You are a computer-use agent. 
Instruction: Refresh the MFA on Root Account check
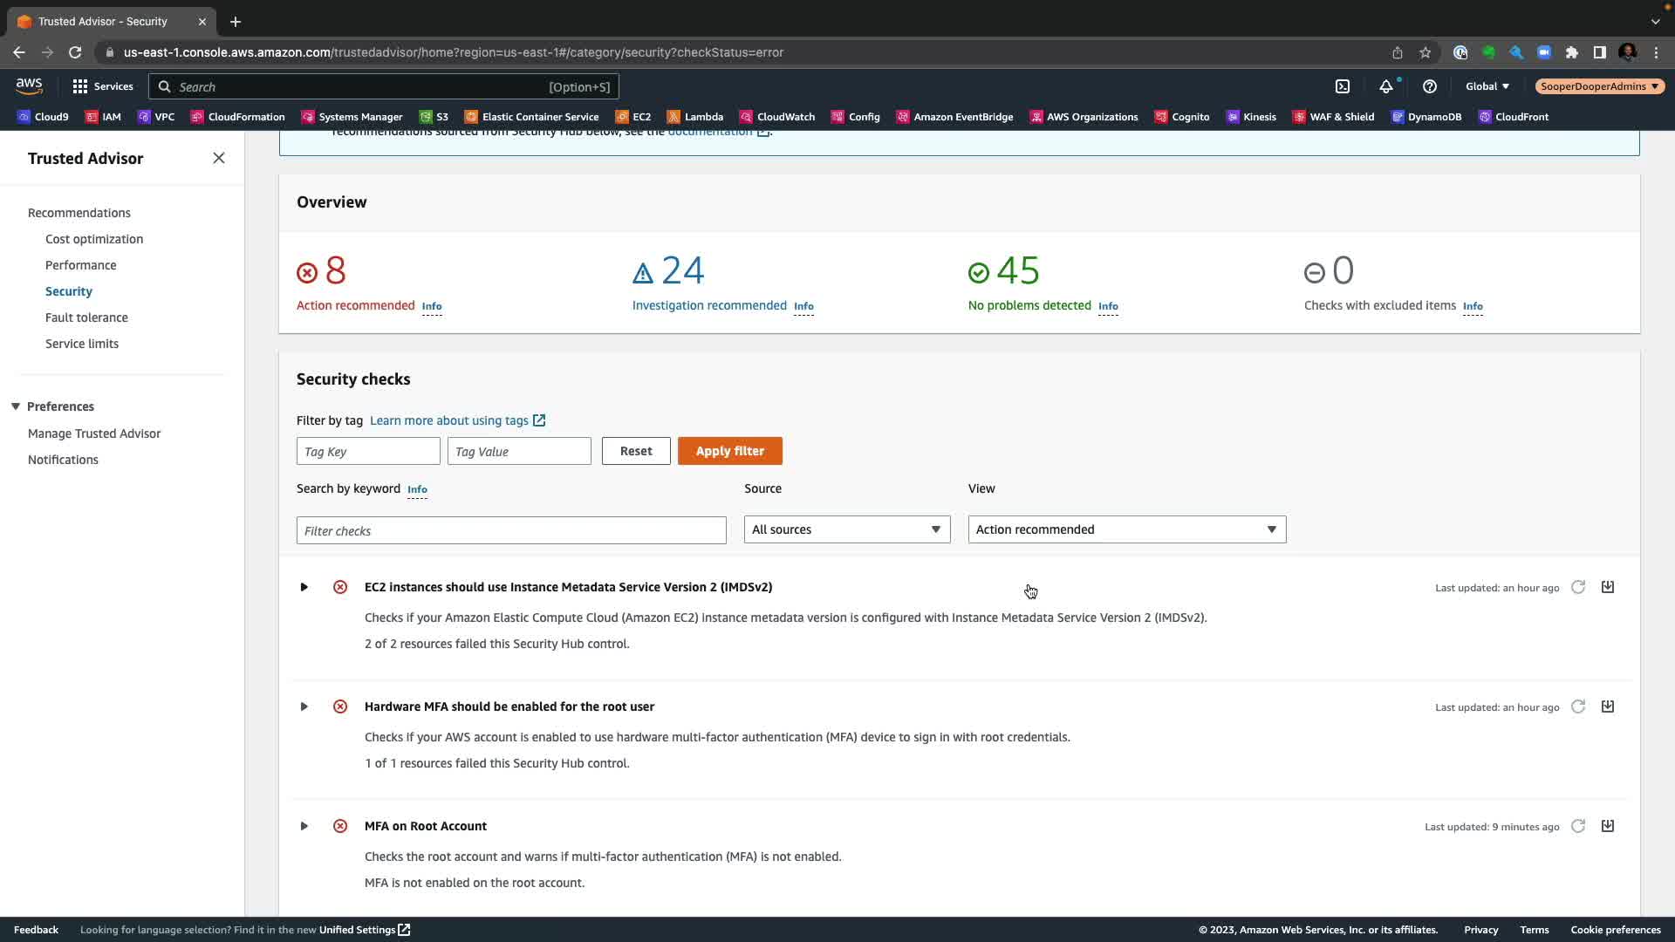pos(1578,826)
